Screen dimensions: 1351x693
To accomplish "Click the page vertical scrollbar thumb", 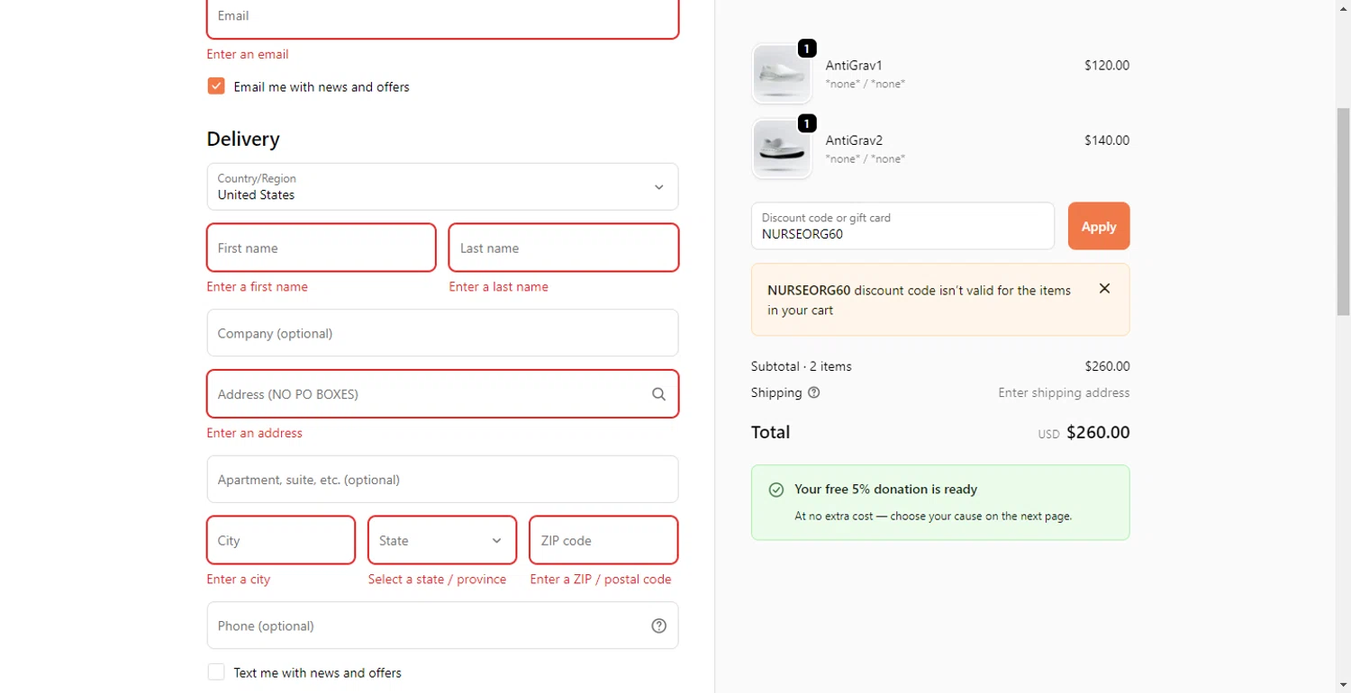I will 1343,211.
